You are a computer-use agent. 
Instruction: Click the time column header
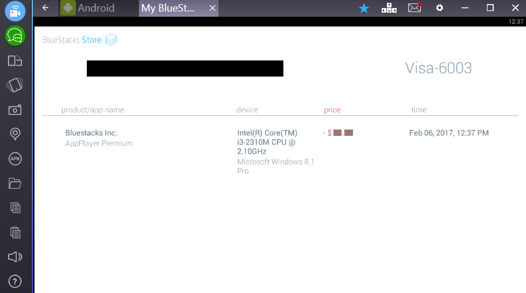point(419,110)
